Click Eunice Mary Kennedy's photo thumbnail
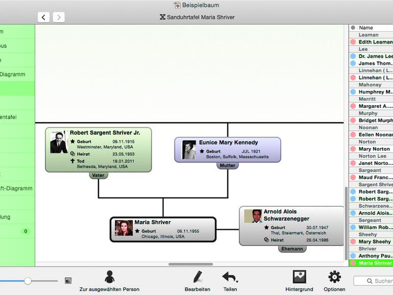 [189, 150]
